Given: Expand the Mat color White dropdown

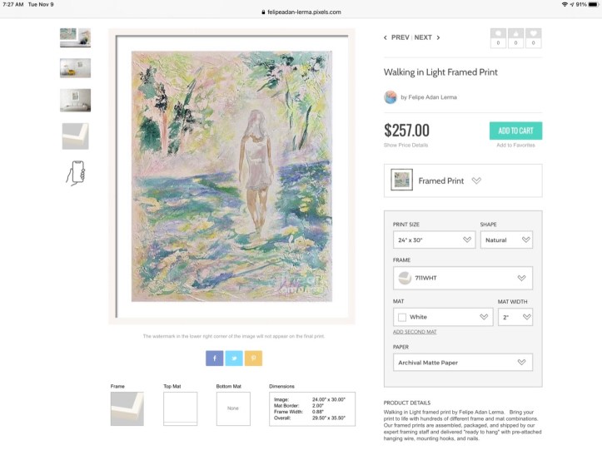Looking at the screenshot, I should pos(443,317).
